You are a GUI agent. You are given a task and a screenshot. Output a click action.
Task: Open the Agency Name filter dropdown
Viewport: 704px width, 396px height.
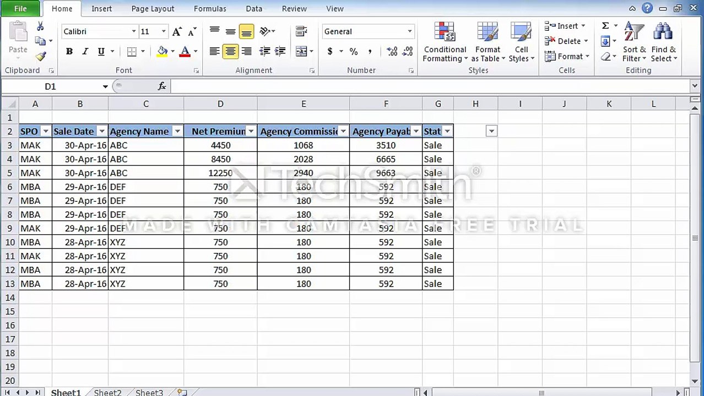point(177,131)
